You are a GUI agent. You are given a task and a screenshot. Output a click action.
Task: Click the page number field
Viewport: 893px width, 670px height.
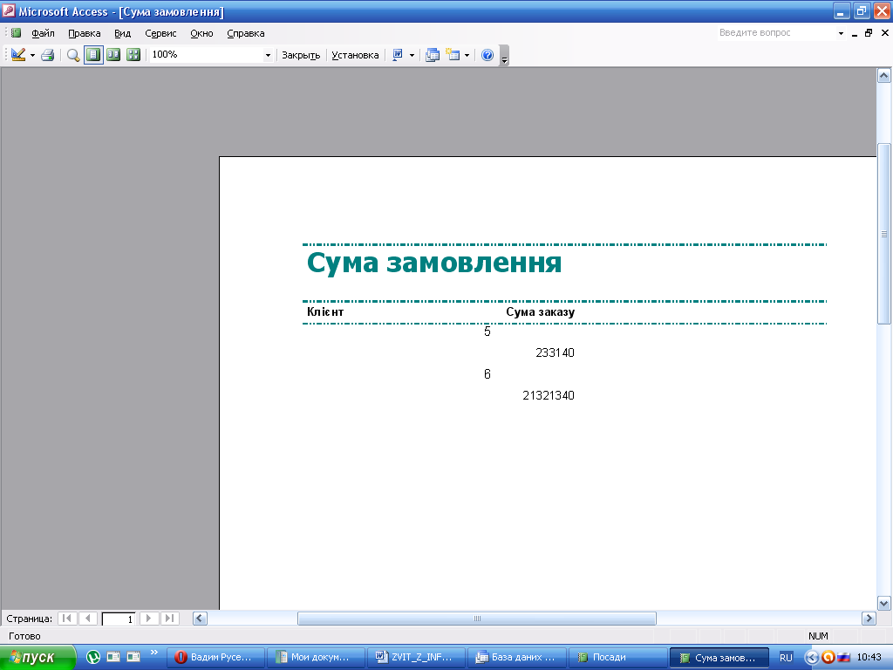click(119, 619)
